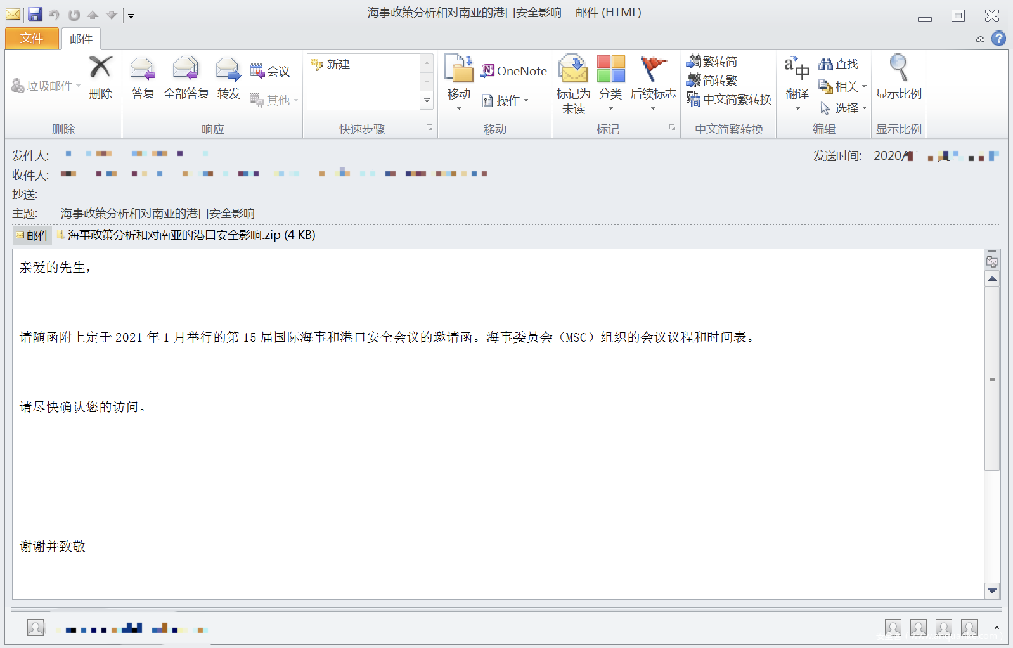Collapse the ribbon with the caret toggle

[x=980, y=39]
